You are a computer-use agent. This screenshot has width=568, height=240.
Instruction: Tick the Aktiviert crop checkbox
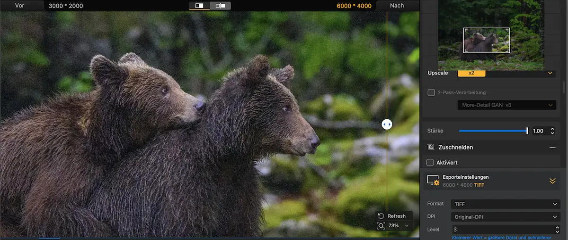430,163
